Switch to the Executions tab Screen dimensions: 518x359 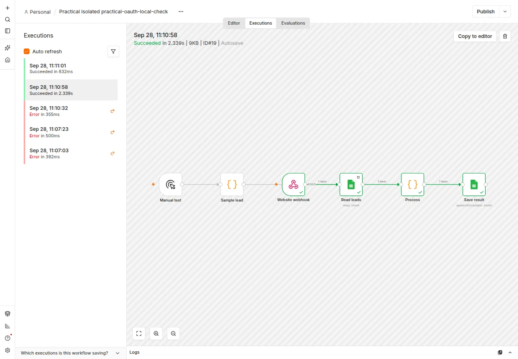[261, 23]
